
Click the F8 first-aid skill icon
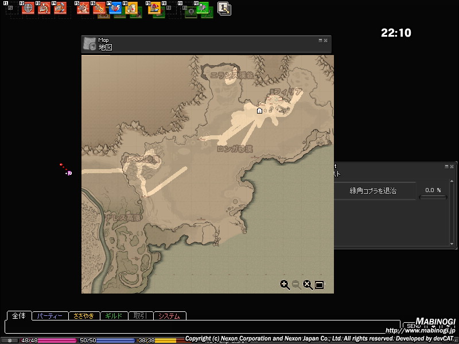(131, 8)
